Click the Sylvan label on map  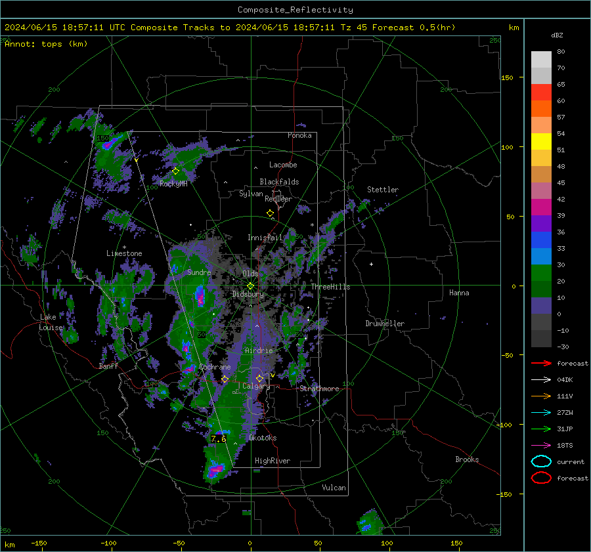pos(251,194)
